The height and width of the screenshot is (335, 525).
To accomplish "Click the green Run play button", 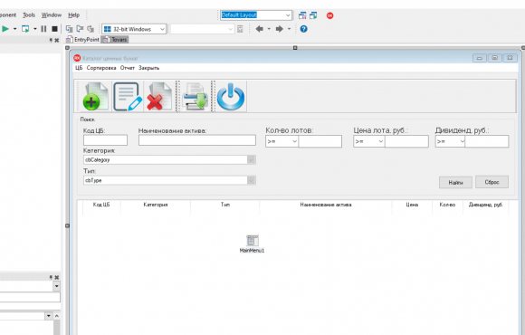I will coord(5,29).
